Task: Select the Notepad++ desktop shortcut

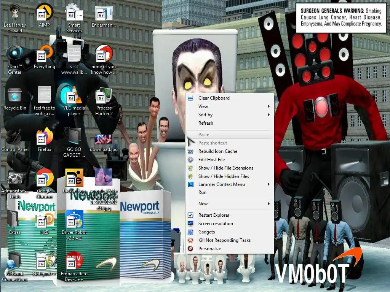Action: tap(44, 265)
